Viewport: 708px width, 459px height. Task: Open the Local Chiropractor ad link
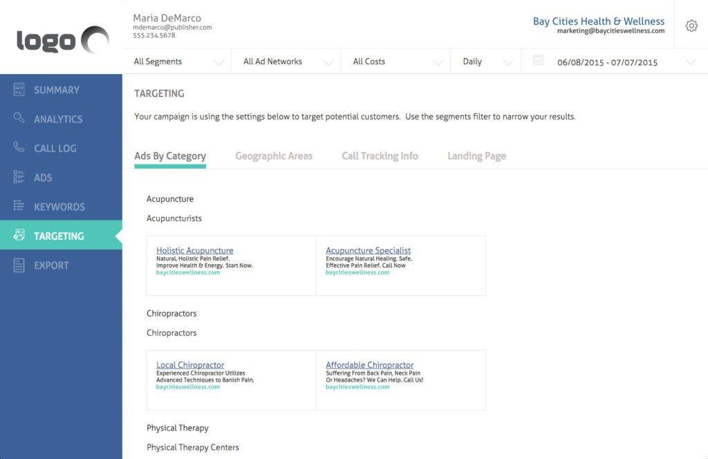coord(190,365)
